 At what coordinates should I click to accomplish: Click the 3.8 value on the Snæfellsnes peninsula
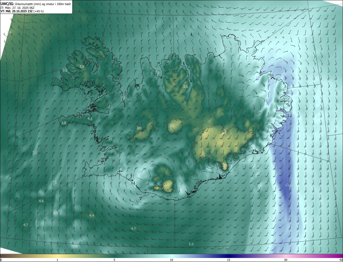(64, 123)
